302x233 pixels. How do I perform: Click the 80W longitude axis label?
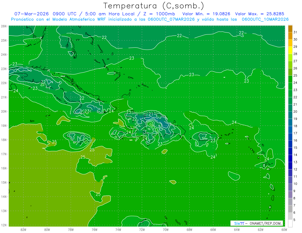(47, 229)
